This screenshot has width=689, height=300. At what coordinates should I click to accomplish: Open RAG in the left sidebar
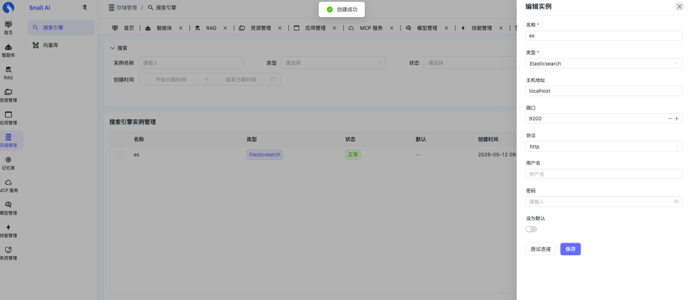point(8,73)
